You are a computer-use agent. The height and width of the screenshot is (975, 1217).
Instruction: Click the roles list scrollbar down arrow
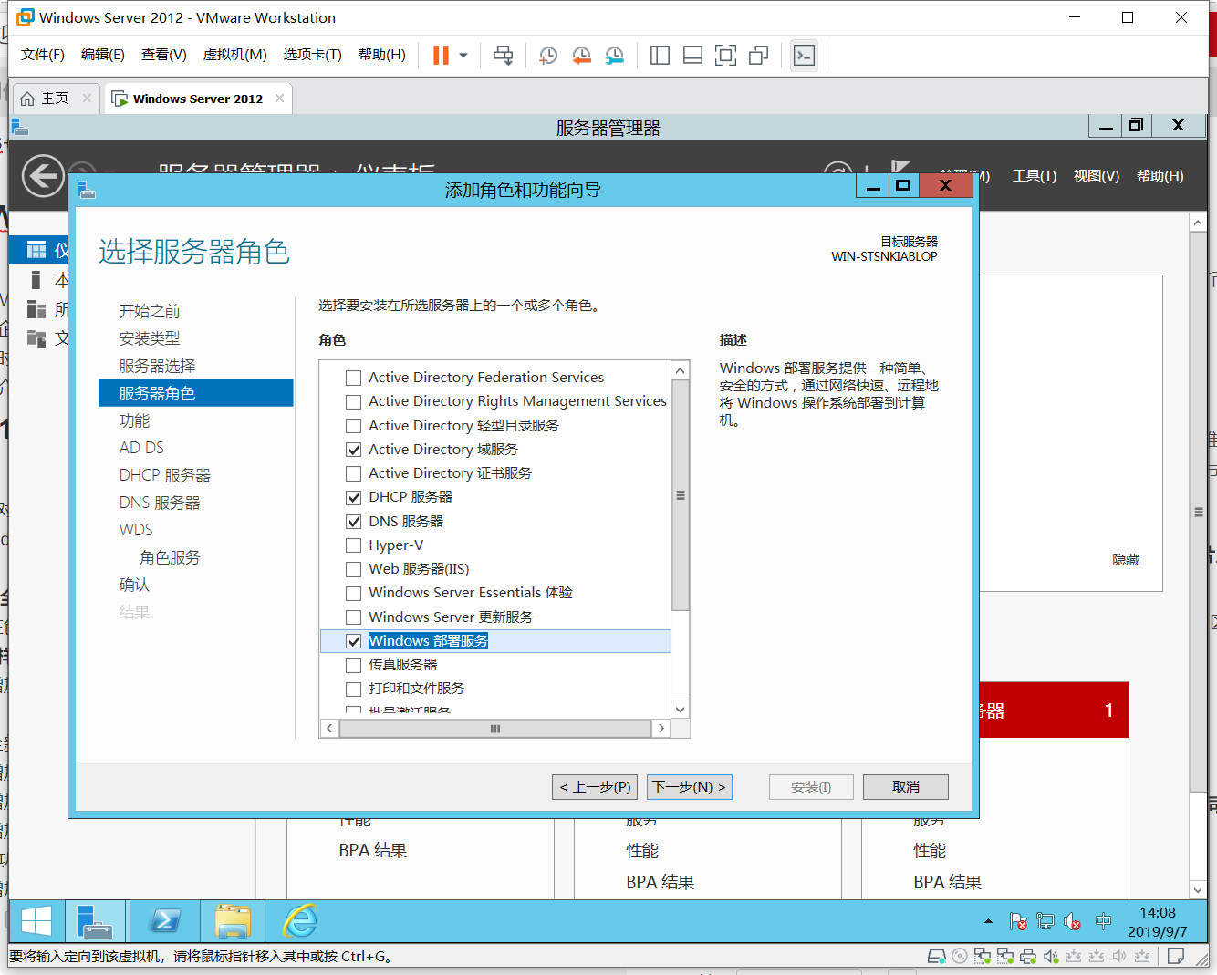click(x=679, y=709)
